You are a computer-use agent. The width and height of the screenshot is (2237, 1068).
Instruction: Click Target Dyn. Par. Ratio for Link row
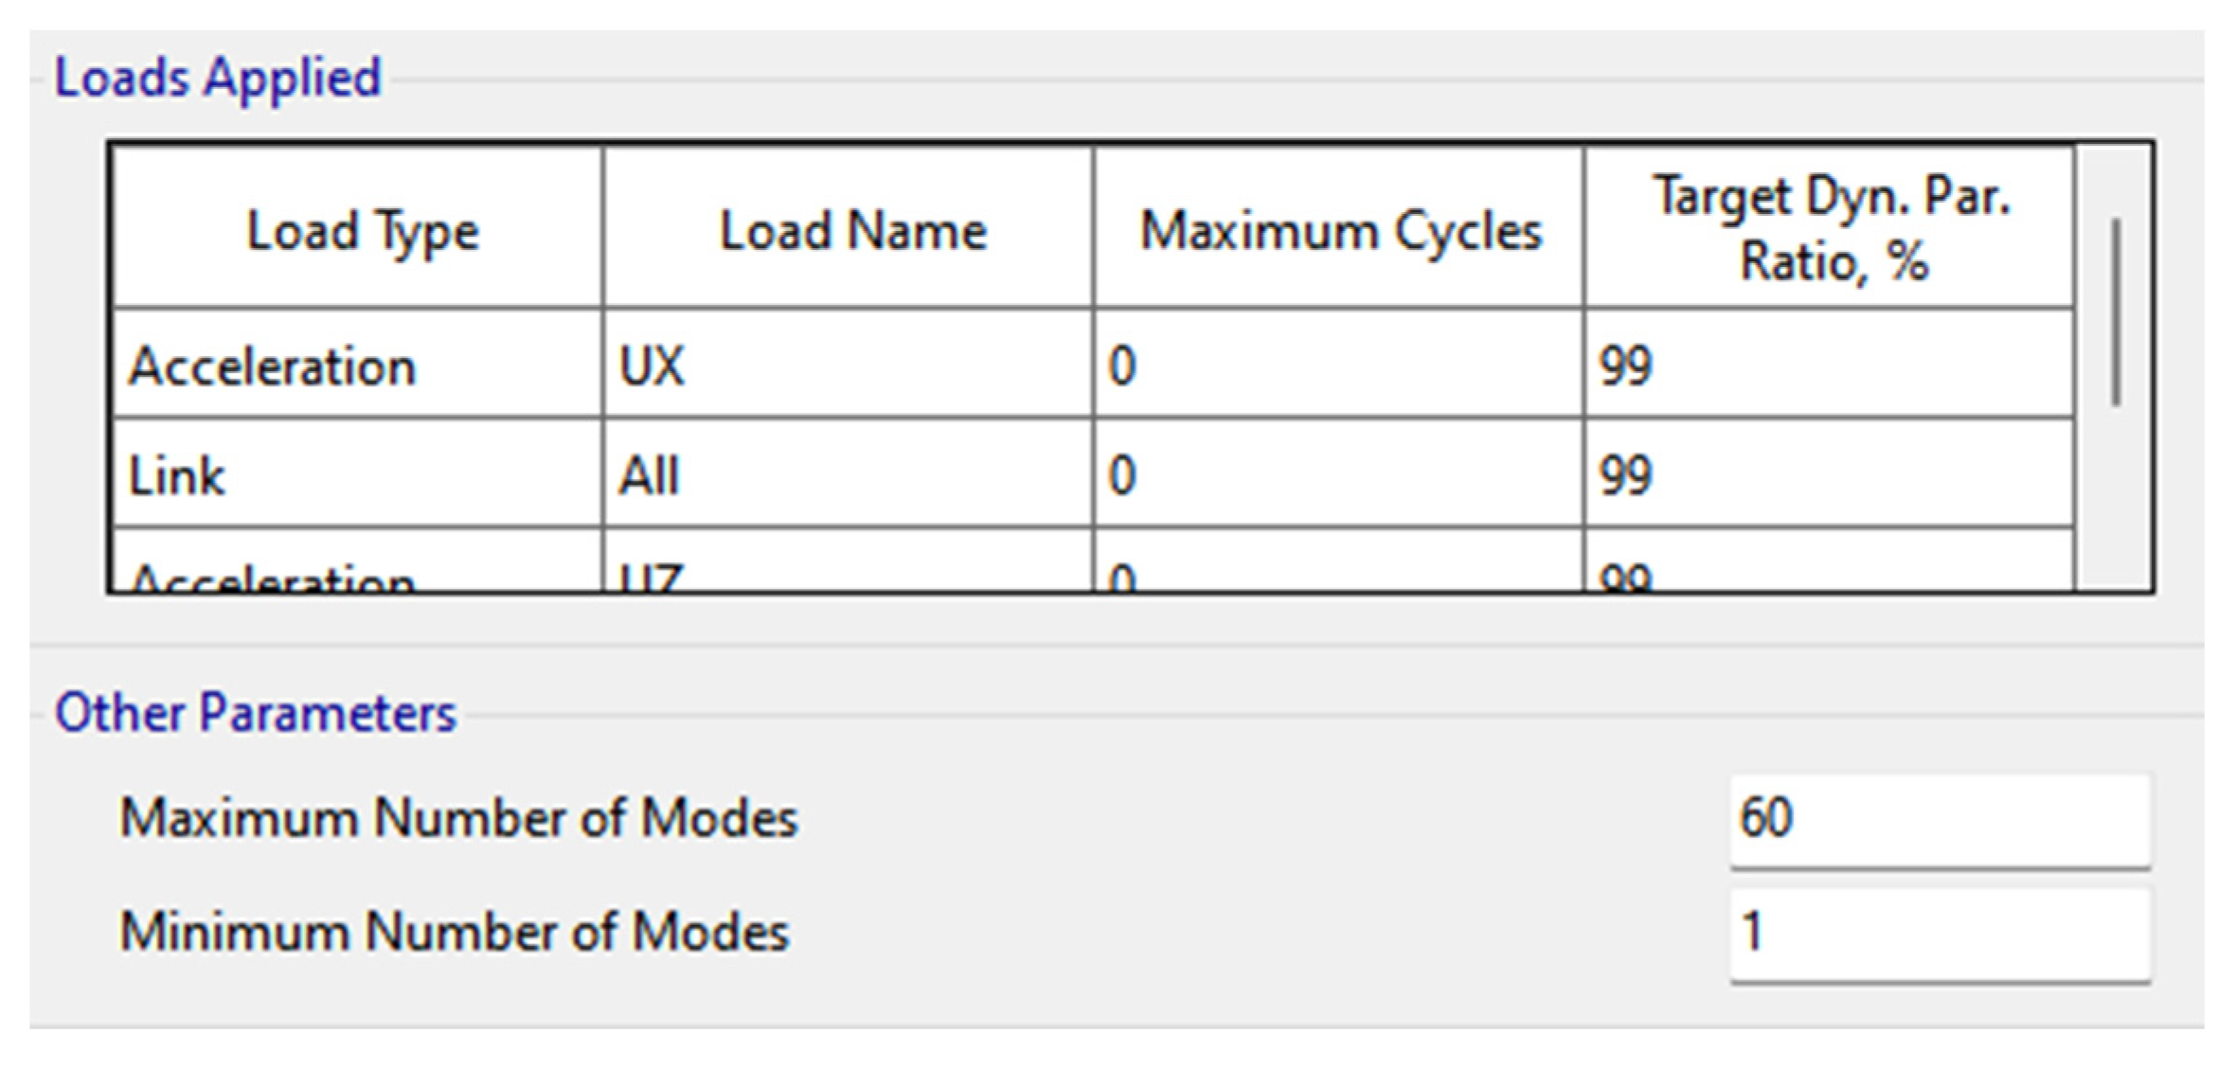coord(1829,473)
